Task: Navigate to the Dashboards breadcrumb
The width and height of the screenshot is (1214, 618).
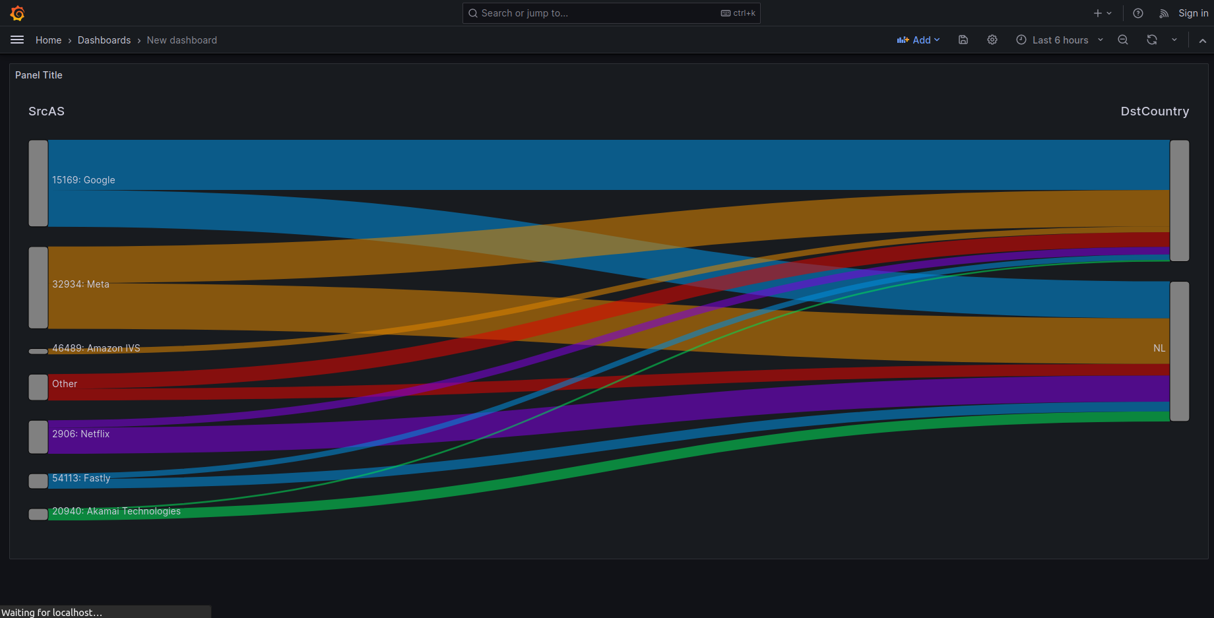Action: (104, 40)
